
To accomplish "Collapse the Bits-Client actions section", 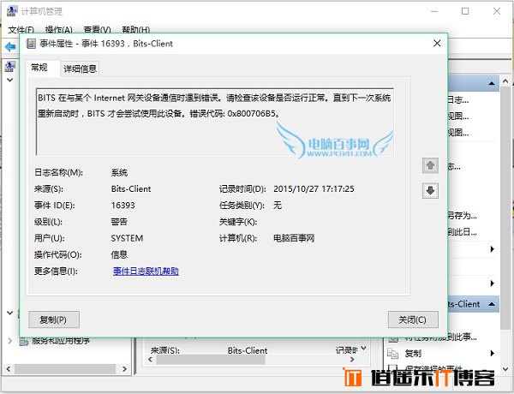I will pyautogui.click(x=493, y=304).
